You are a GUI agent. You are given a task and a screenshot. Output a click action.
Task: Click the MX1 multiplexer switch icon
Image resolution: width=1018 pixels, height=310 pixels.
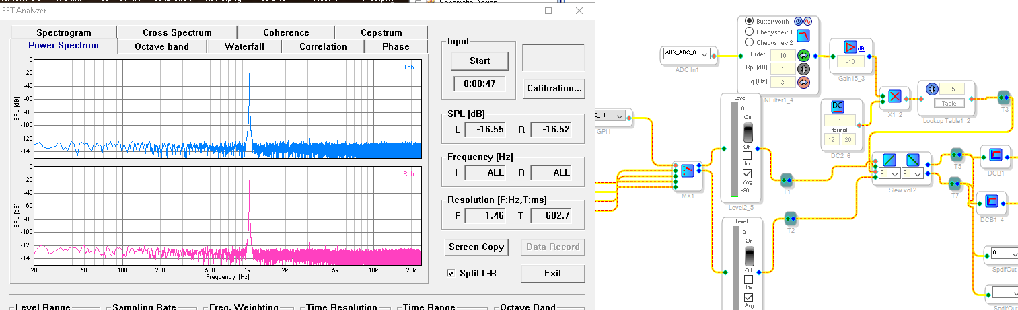[686, 171]
